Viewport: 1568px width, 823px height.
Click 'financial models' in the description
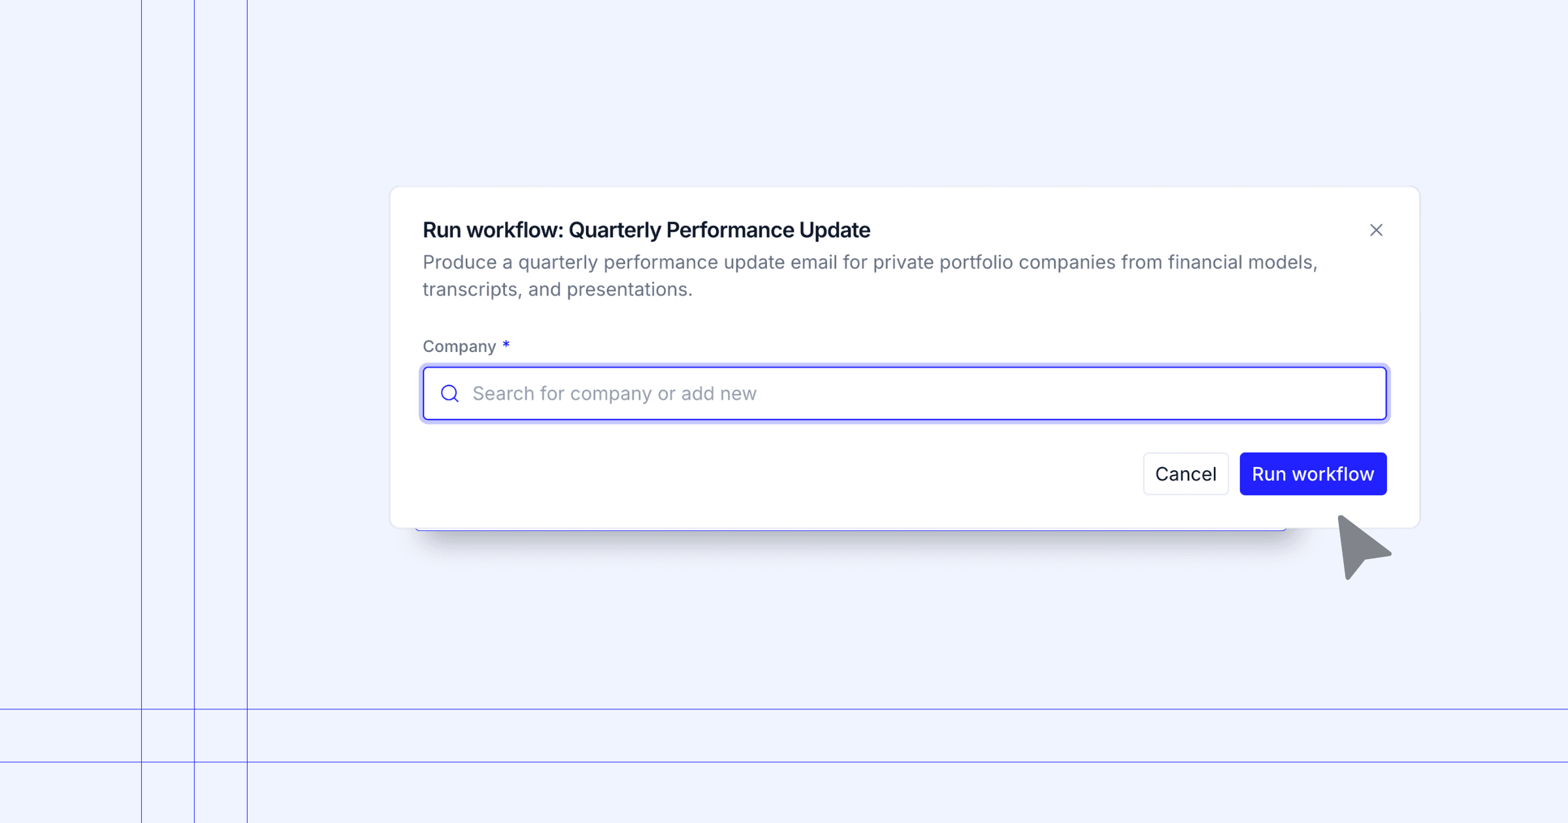point(1241,262)
